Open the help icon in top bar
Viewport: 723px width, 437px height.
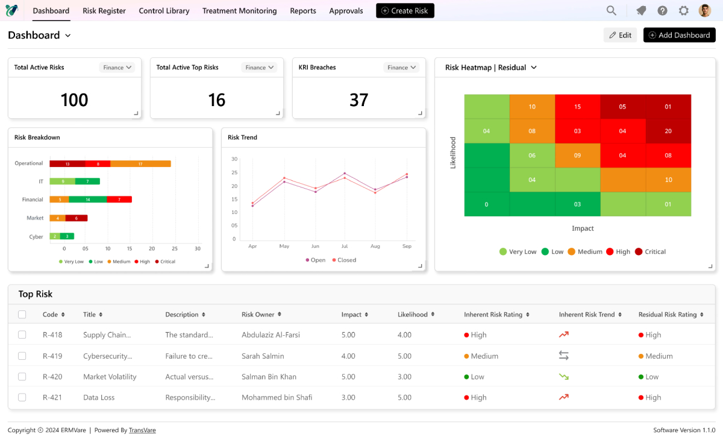point(662,10)
